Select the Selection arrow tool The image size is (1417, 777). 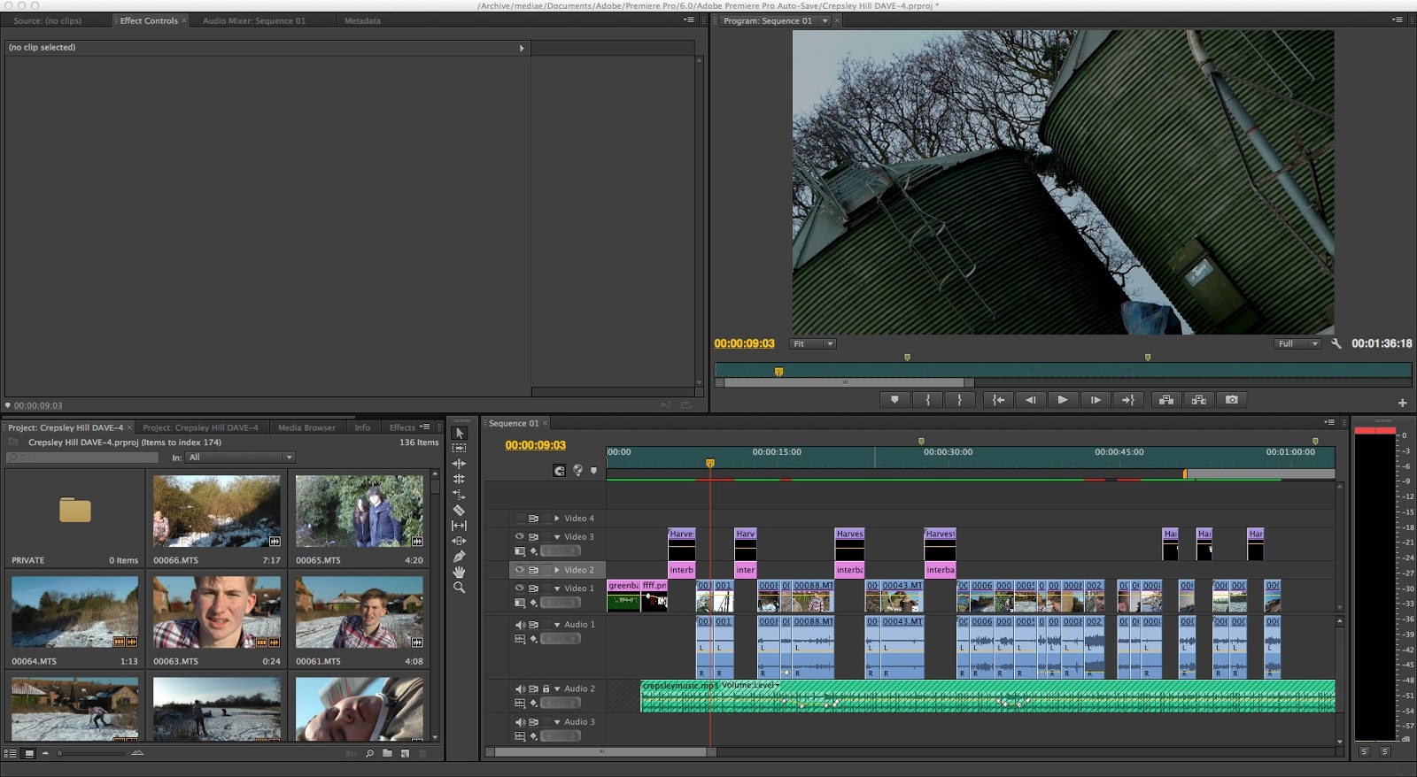coord(459,433)
